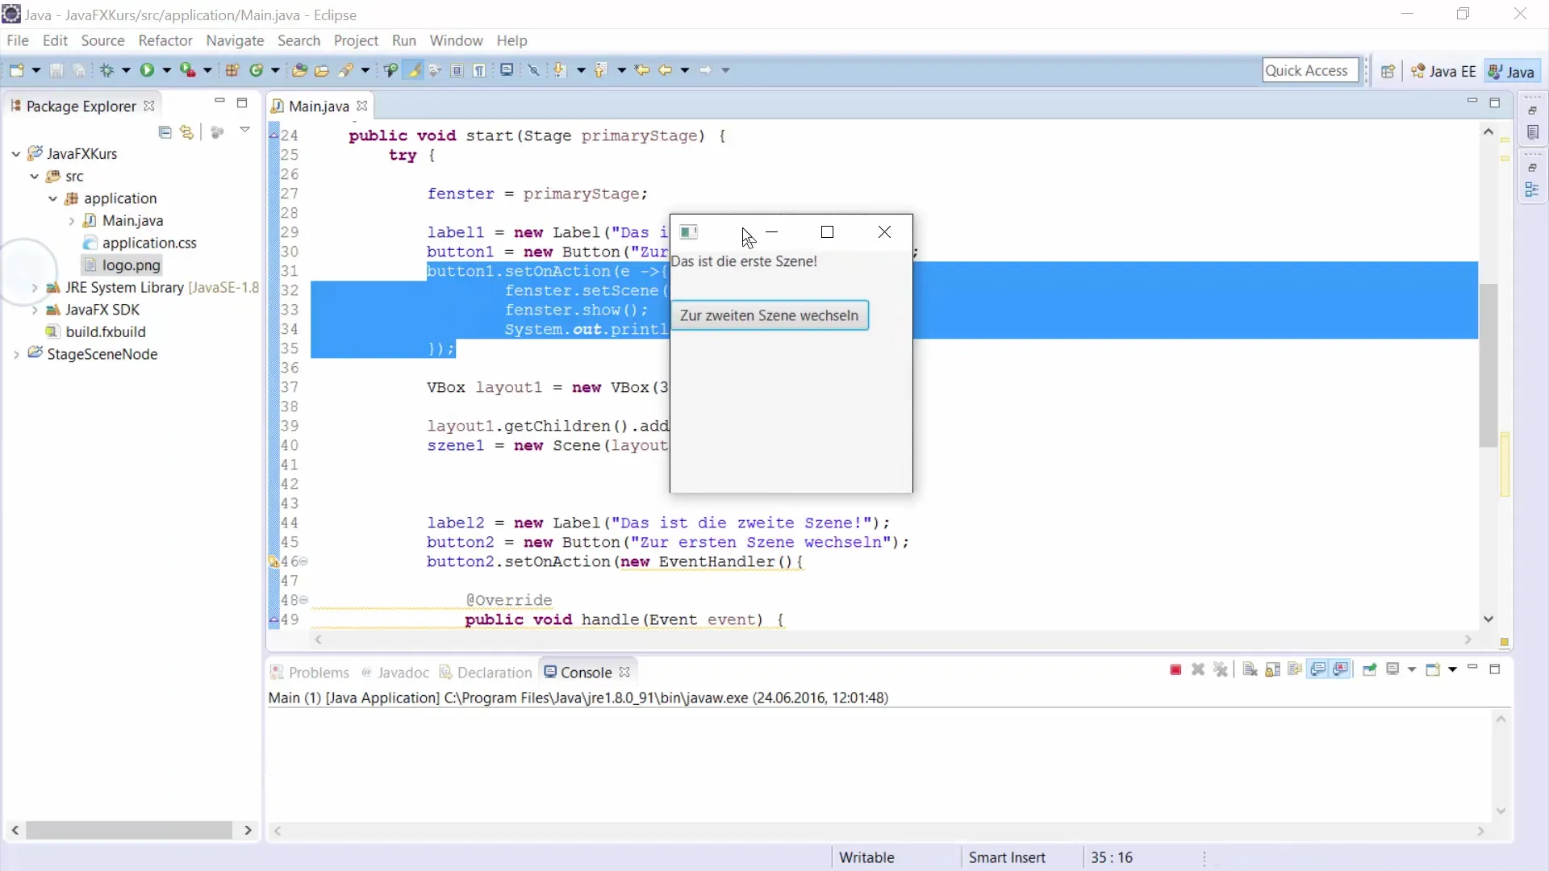Screen dimensions: 1549x871
Task: Toggle Block Selection Mode icon
Action: click(x=457, y=70)
